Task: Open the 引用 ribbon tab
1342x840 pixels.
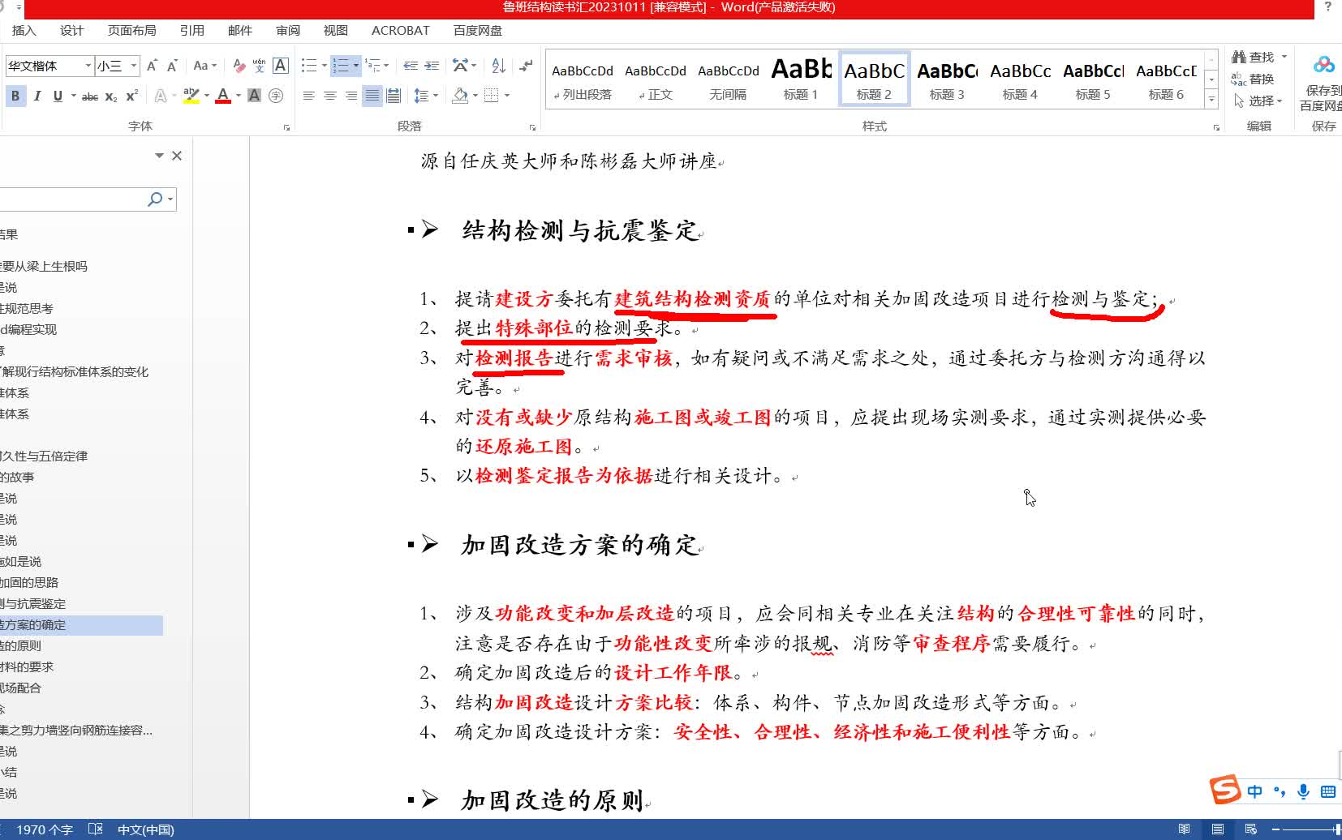Action: point(192,30)
